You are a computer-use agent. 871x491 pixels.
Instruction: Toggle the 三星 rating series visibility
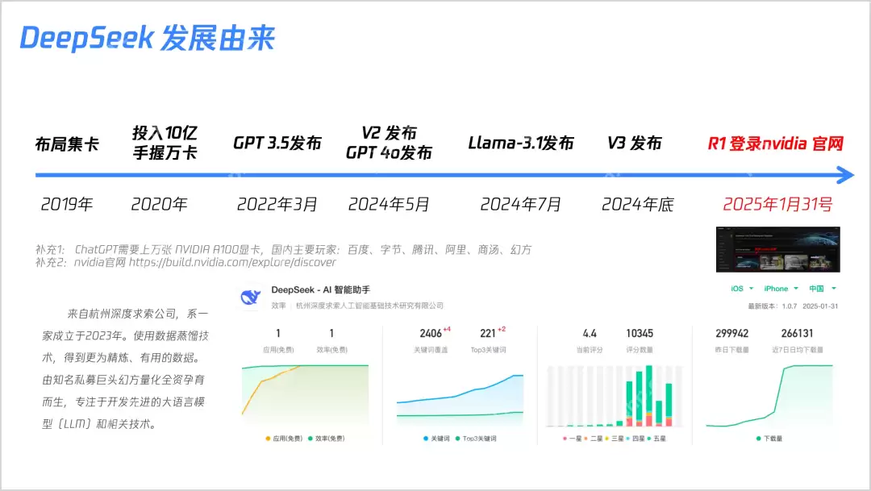tap(606, 439)
